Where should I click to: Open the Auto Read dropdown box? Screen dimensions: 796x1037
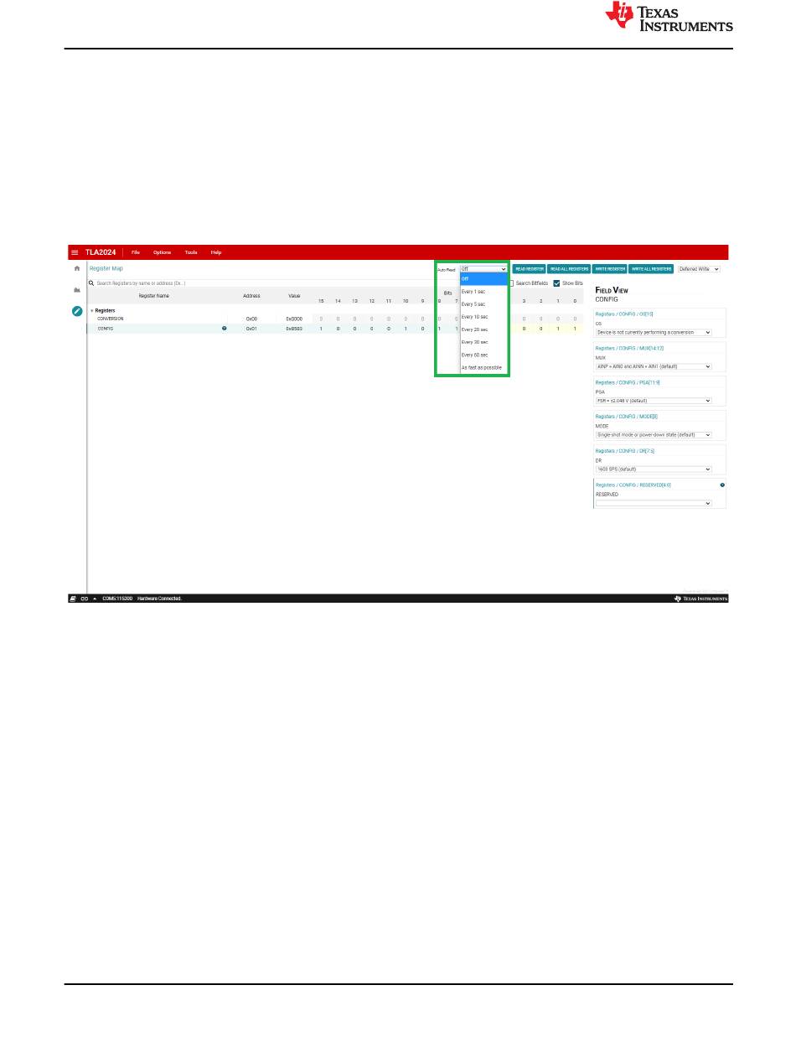click(x=483, y=269)
